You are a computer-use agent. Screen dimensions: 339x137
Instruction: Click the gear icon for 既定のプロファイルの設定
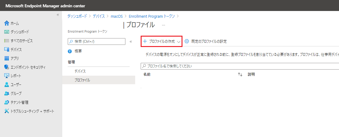[187, 41]
